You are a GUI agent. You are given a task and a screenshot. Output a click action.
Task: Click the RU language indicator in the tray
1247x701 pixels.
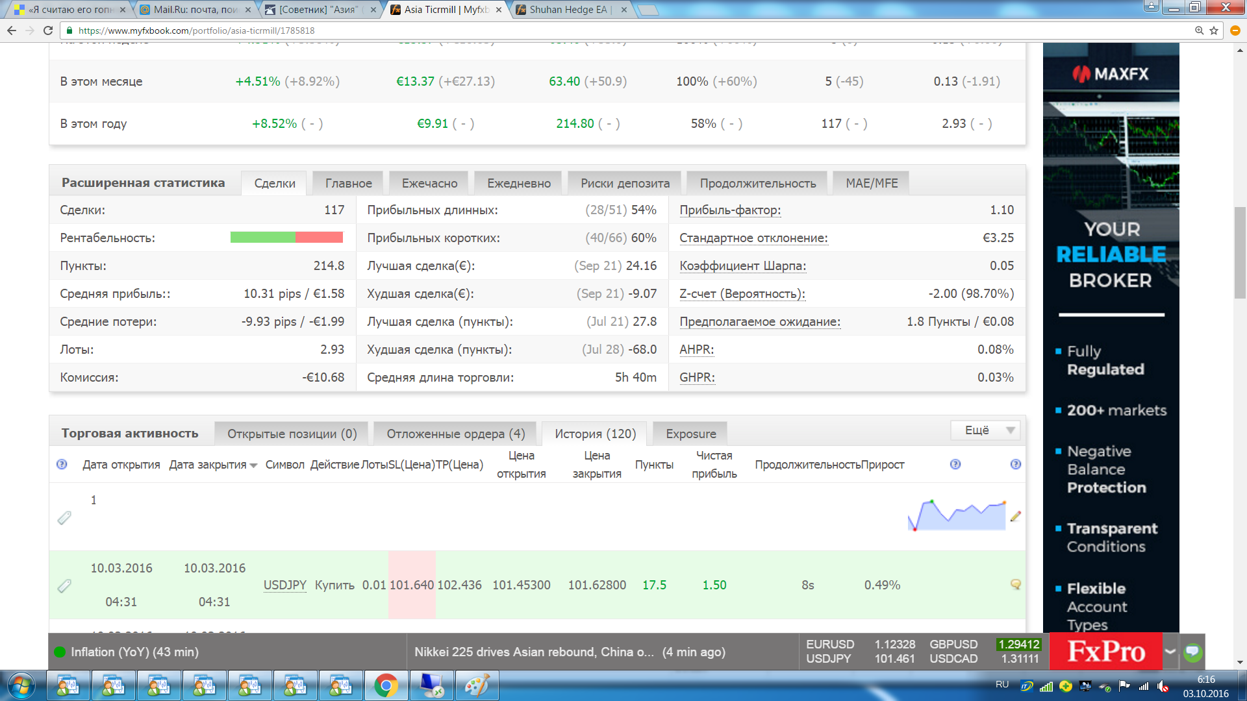point(1002,685)
